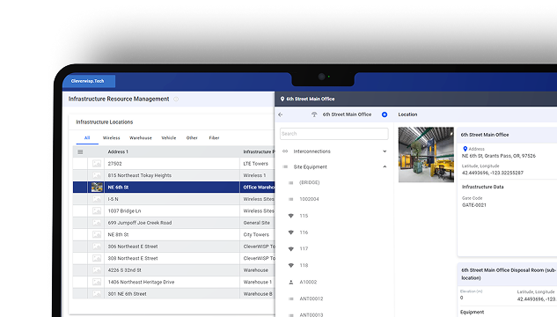Expand the Interconnections section
The width and height of the screenshot is (557, 317).
pyautogui.click(x=385, y=151)
